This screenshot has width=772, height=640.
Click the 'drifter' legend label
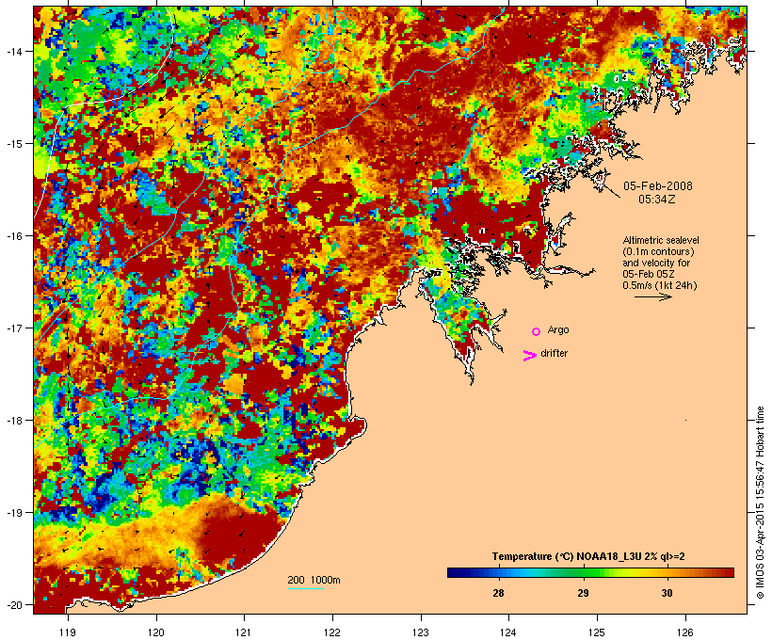pos(554,353)
